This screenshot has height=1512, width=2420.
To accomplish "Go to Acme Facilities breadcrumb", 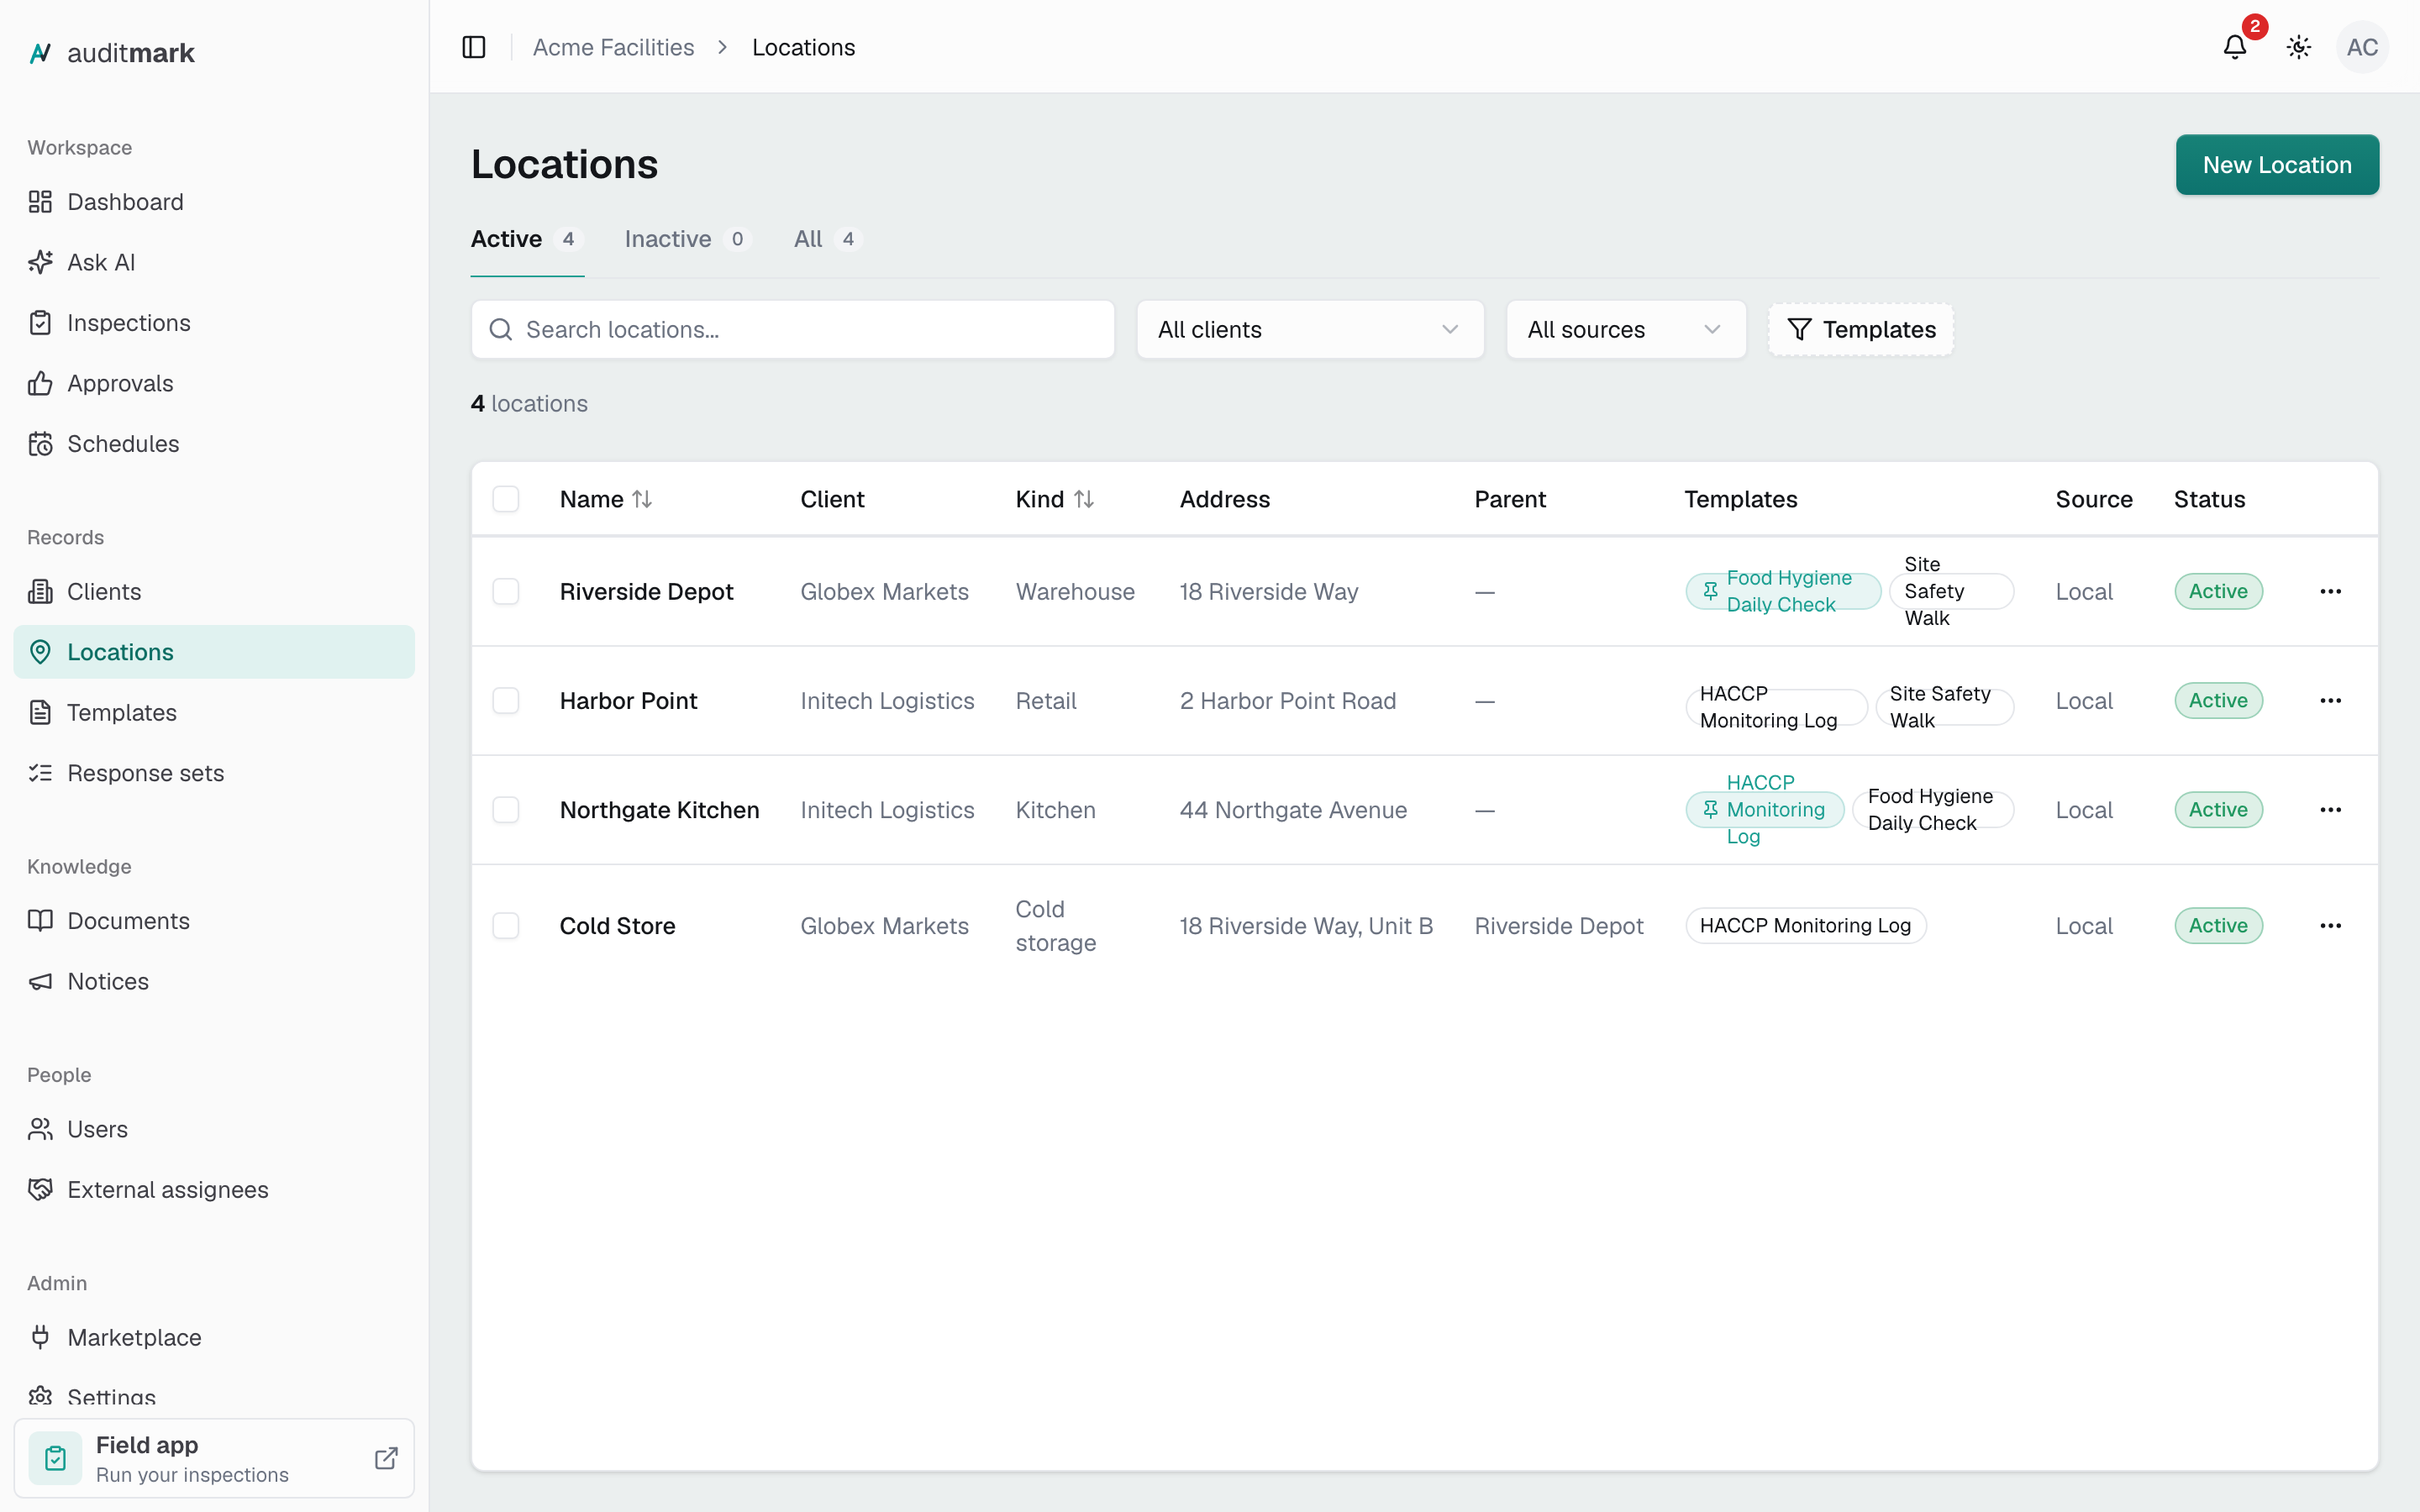I will click(613, 47).
